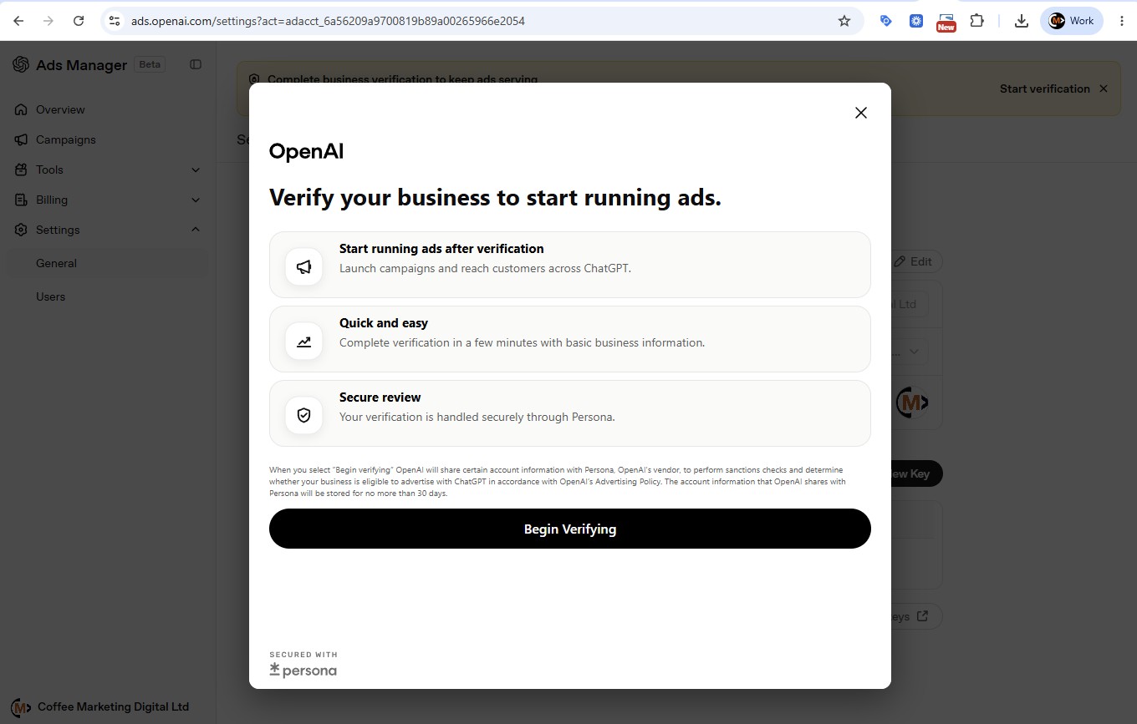Screen dimensions: 1137x724
Task: Open Billing in the sidebar
Action: coord(52,200)
